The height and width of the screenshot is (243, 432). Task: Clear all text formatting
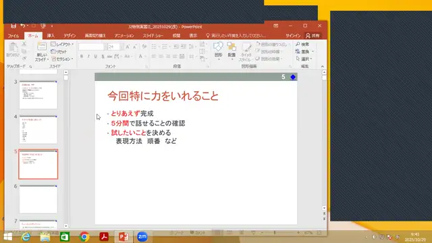144,47
